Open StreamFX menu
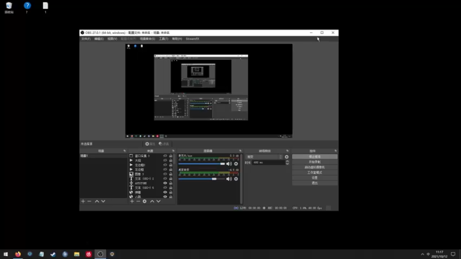 coord(192,39)
